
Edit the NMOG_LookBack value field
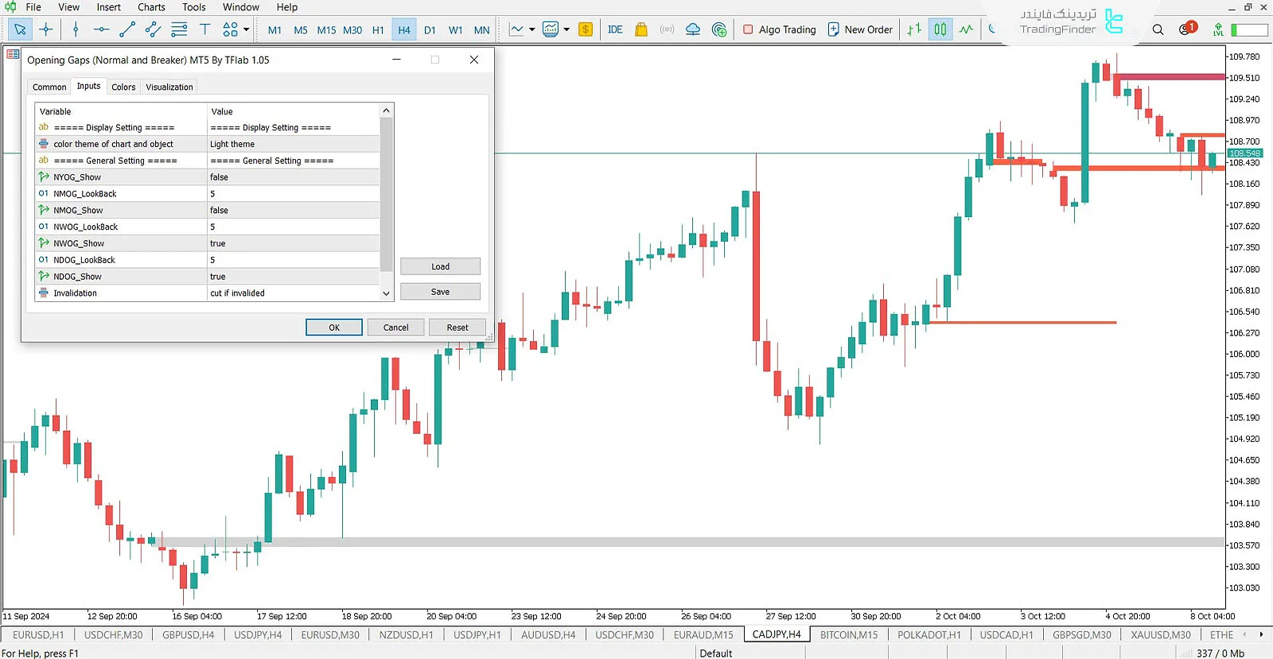[x=293, y=194]
